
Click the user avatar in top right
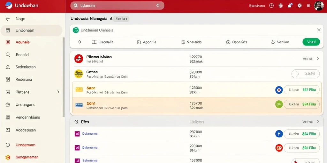pyautogui.click(x=319, y=6)
